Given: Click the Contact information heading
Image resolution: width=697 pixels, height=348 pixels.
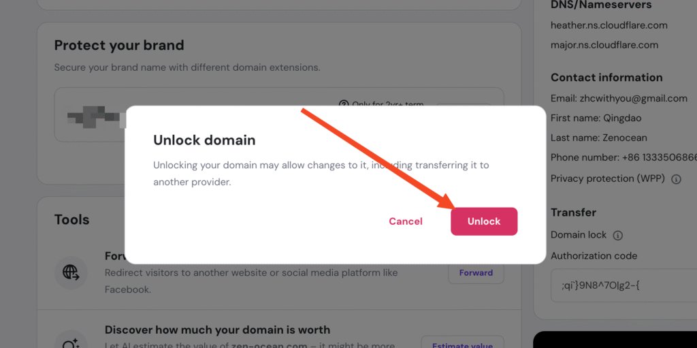Looking at the screenshot, I should click(606, 78).
